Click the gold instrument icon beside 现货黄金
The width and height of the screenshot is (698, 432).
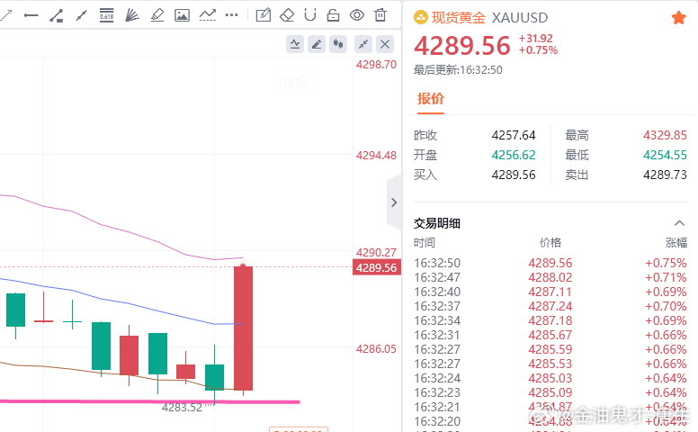[421, 18]
